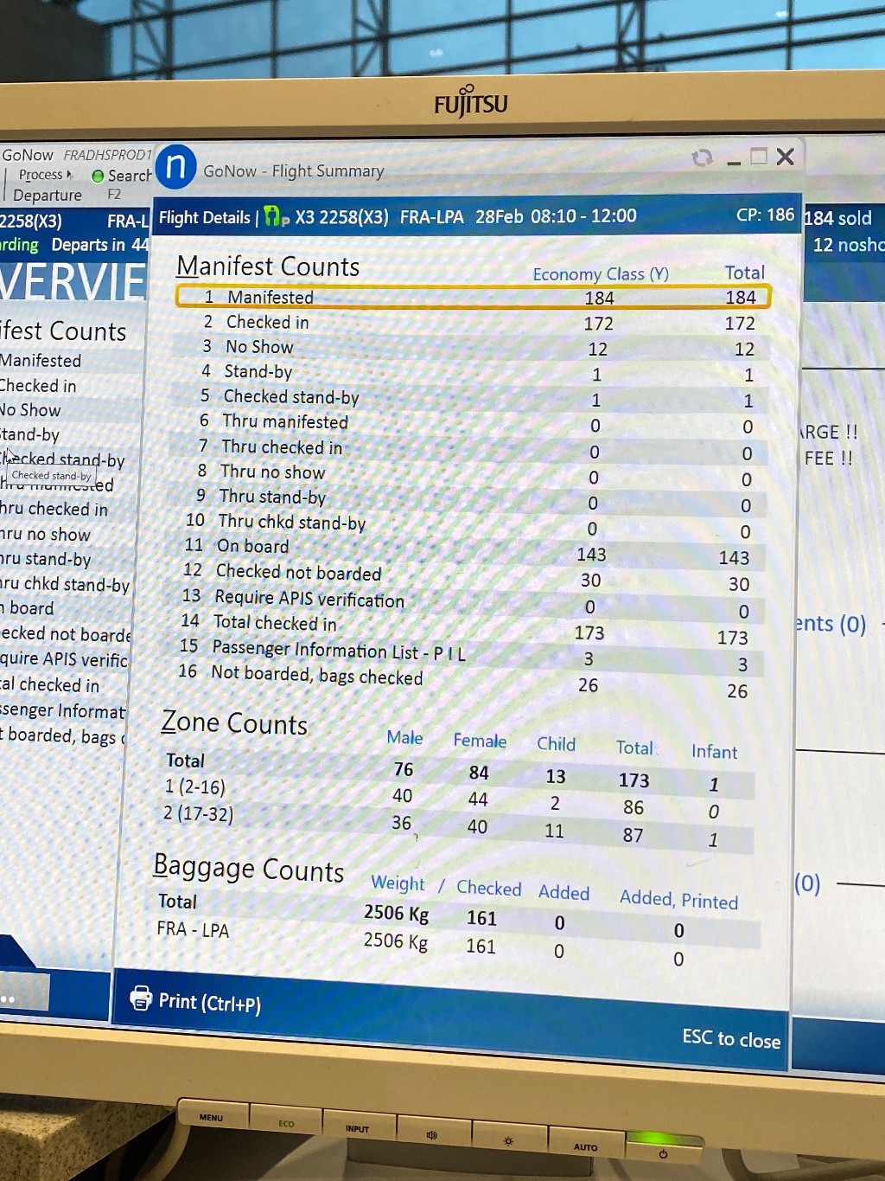Select the Checked in manifest row
The width and height of the screenshot is (885, 1181).
[x=471, y=323]
